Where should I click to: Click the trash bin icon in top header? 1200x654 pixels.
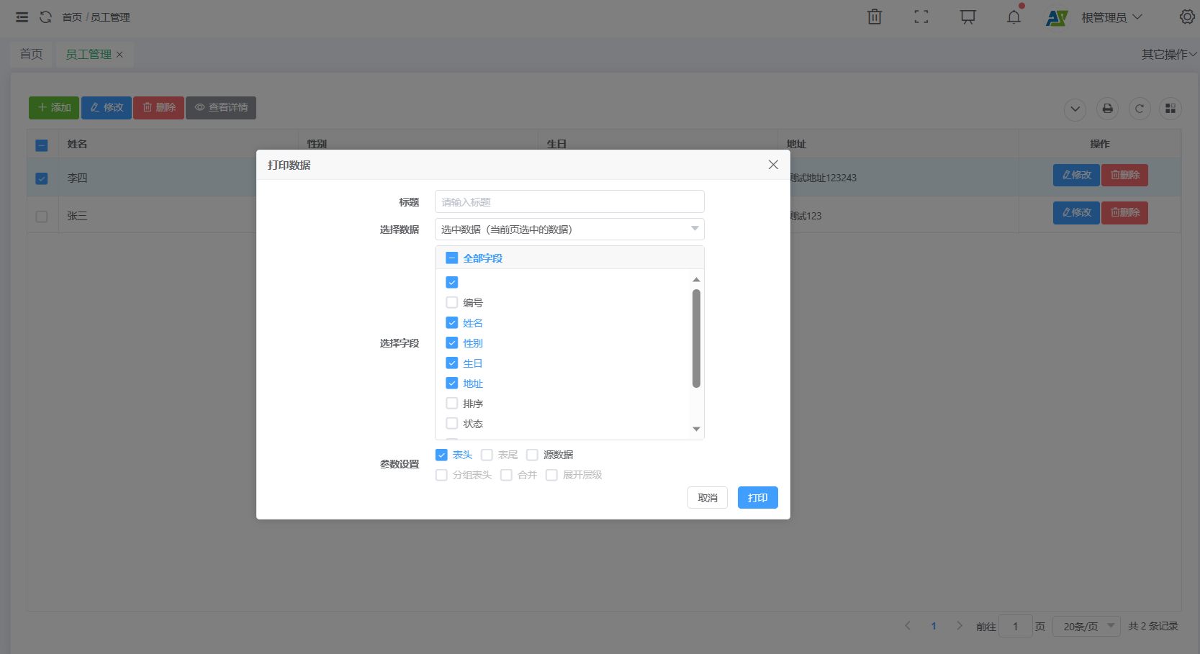(875, 17)
